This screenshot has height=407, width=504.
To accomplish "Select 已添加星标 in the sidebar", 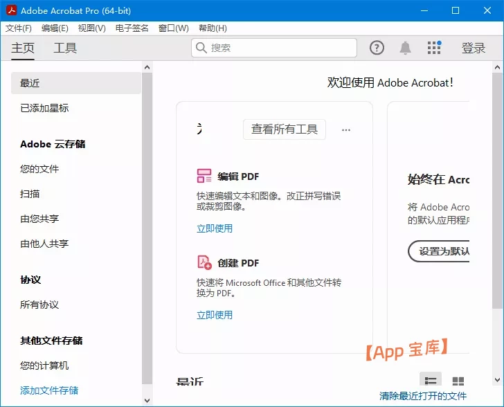I will 44,108.
